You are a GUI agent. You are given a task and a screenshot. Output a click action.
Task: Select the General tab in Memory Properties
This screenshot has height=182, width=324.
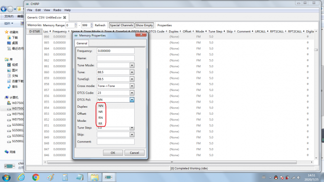(x=82, y=43)
